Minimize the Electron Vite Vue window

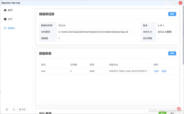[167, 3]
